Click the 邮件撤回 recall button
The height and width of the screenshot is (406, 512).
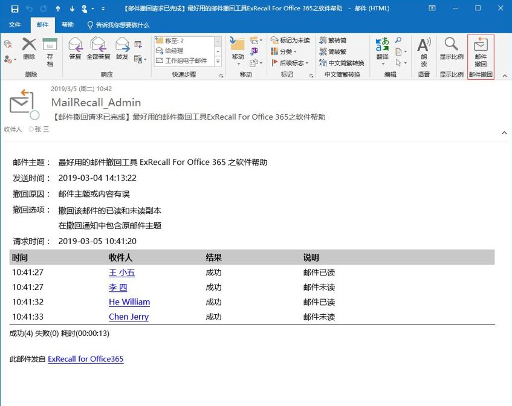[481, 52]
